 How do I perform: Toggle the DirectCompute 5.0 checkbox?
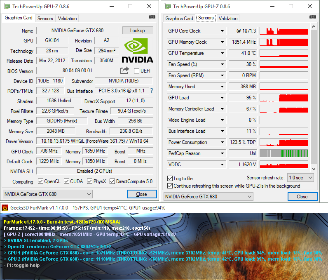[x=112, y=181]
